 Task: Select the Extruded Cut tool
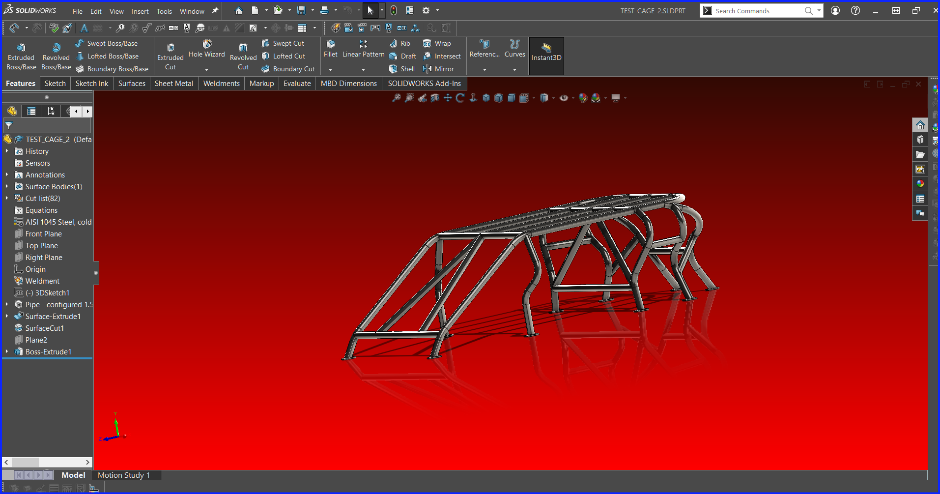[170, 56]
